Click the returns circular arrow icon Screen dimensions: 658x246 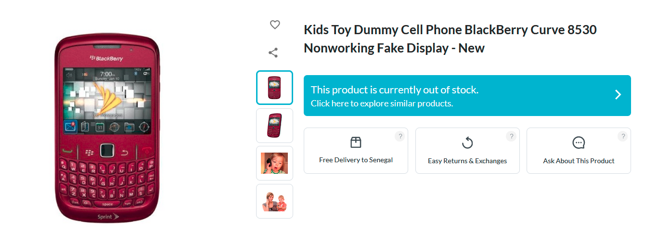[467, 142]
